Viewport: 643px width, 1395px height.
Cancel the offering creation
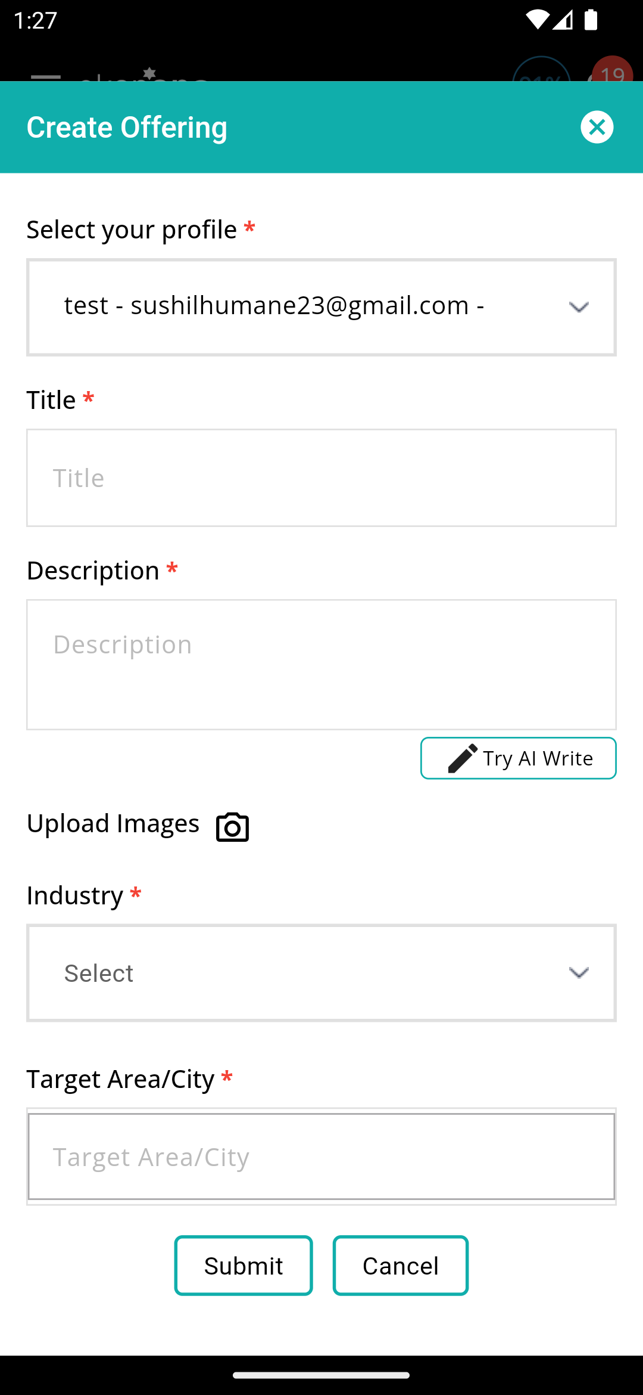[401, 1266]
